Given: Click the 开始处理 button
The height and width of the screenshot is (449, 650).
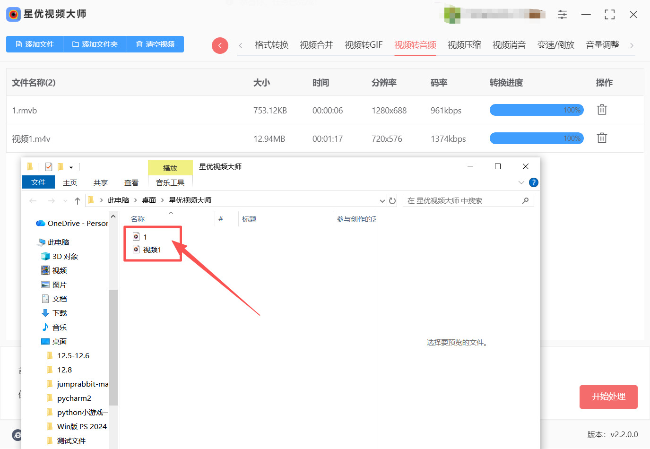Looking at the screenshot, I should (x=608, y=397).
